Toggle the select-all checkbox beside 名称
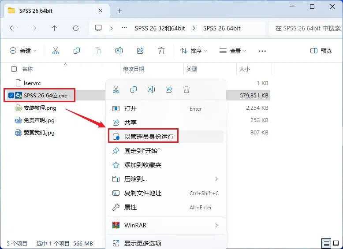343x249 pixels. (x=14, y=69)
